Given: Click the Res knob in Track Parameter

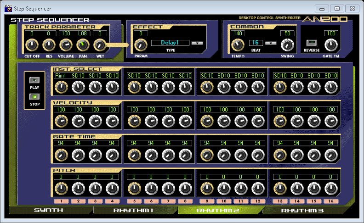Looking at the screenshot, I should pos(48,45).
